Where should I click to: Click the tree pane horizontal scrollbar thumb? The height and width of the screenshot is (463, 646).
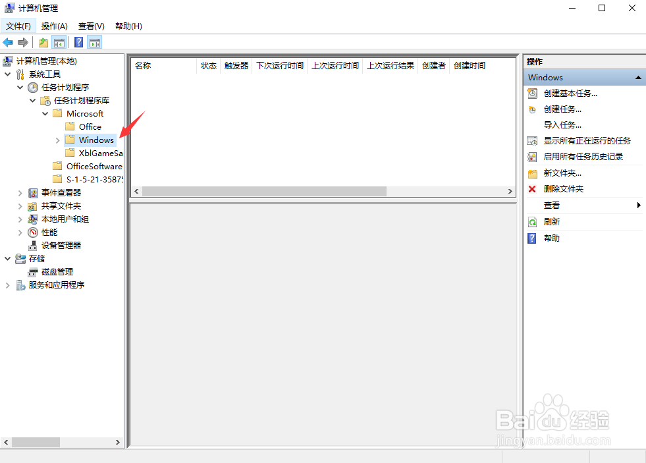coord(36,443)
